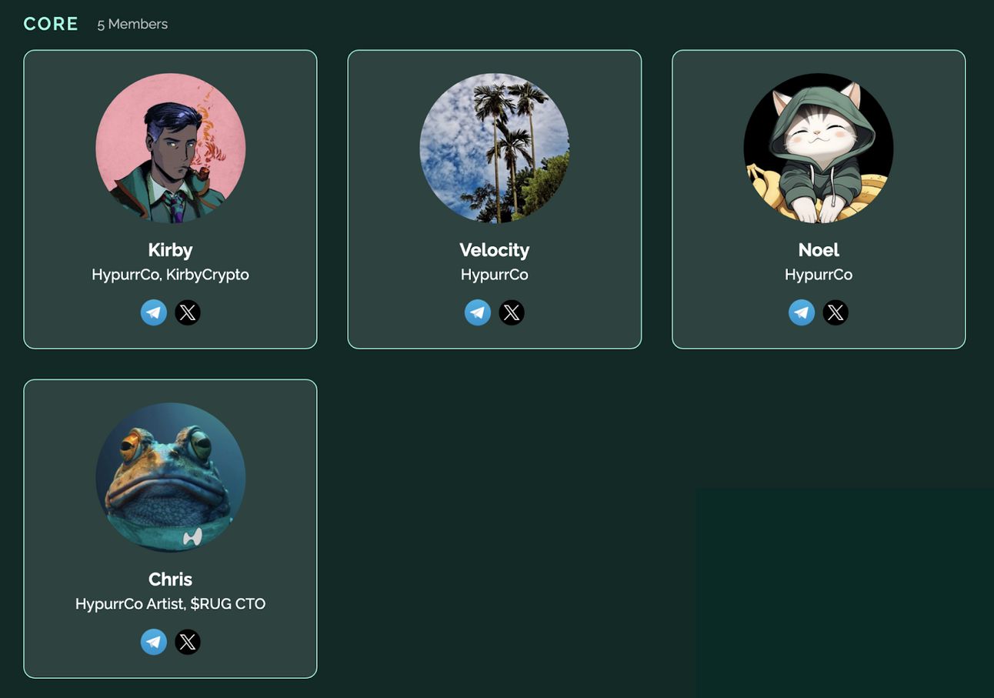This screenshot has height=698, width=994.
Task: Select the Kirby name heading
Action: (x=171, y=250)
